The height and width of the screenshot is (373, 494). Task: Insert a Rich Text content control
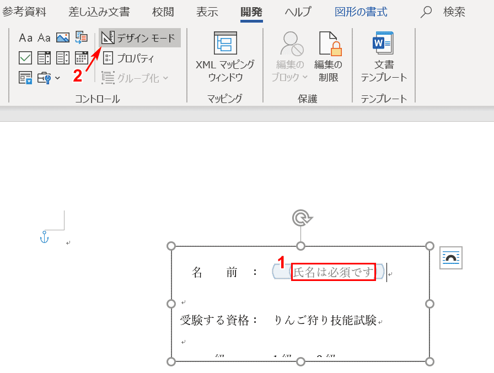click(x=25, y=38)
